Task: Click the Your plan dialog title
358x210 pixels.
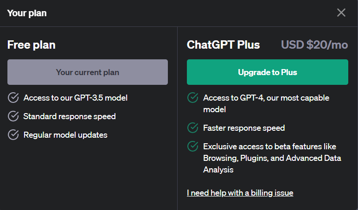Action: point(27,13)
